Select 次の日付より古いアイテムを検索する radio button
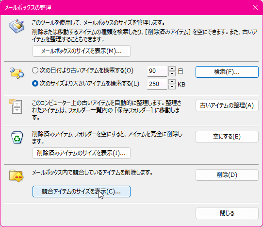This screenshot has height=227, width=263. 35,70
